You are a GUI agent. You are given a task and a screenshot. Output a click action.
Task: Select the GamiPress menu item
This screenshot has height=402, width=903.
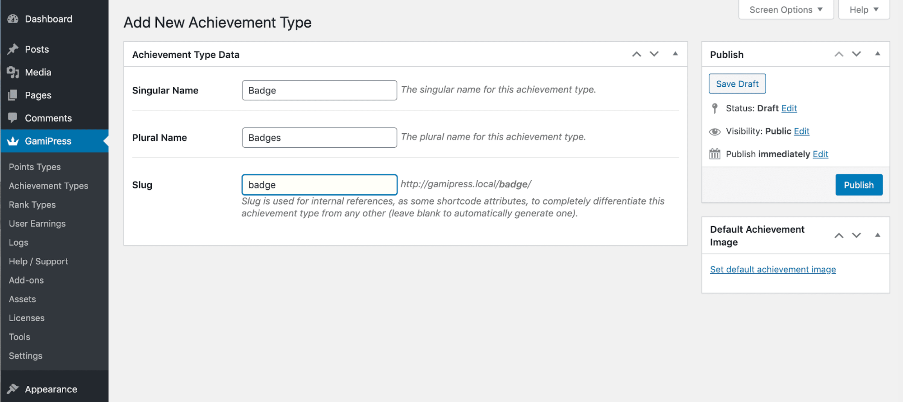pos(54,141)
